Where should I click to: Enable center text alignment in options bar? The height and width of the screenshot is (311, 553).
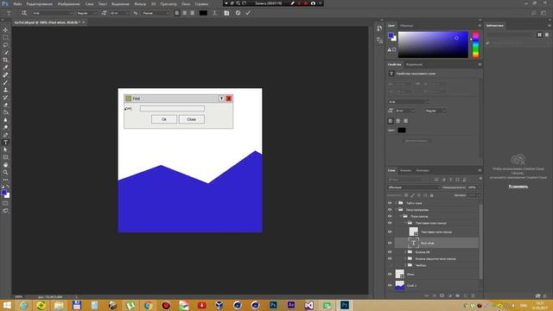click(184, 13)
